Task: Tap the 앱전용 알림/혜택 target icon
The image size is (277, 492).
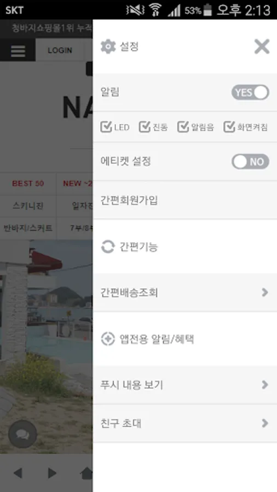Action: click(108, 339)
